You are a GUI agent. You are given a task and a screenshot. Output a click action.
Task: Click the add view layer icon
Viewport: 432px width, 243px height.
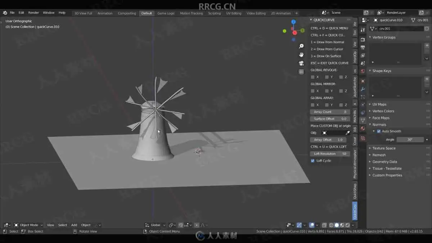click(421, 13)
